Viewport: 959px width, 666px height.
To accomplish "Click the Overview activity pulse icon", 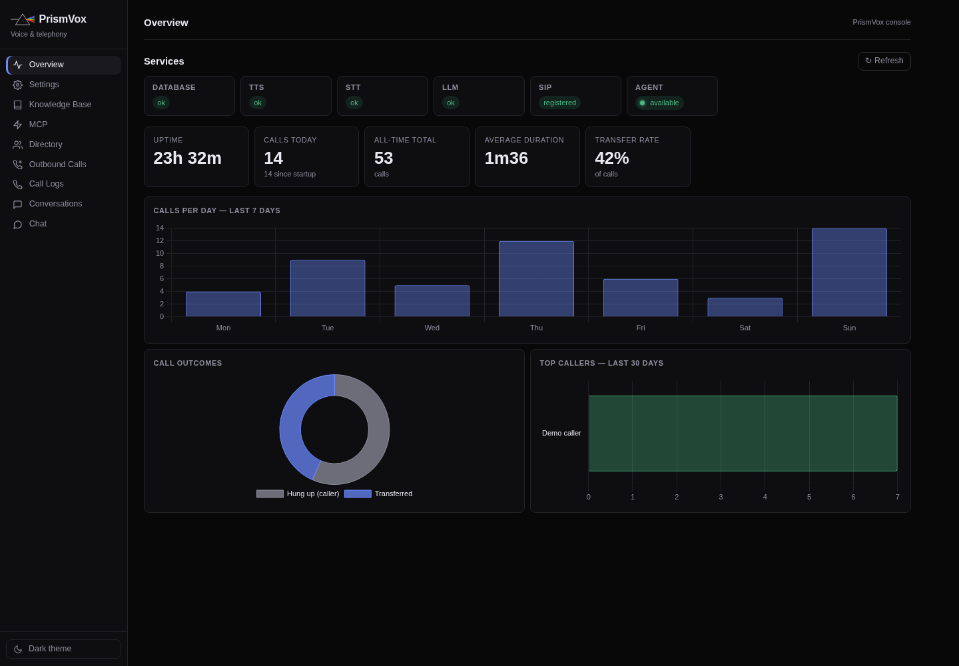I will pos(17,65).
